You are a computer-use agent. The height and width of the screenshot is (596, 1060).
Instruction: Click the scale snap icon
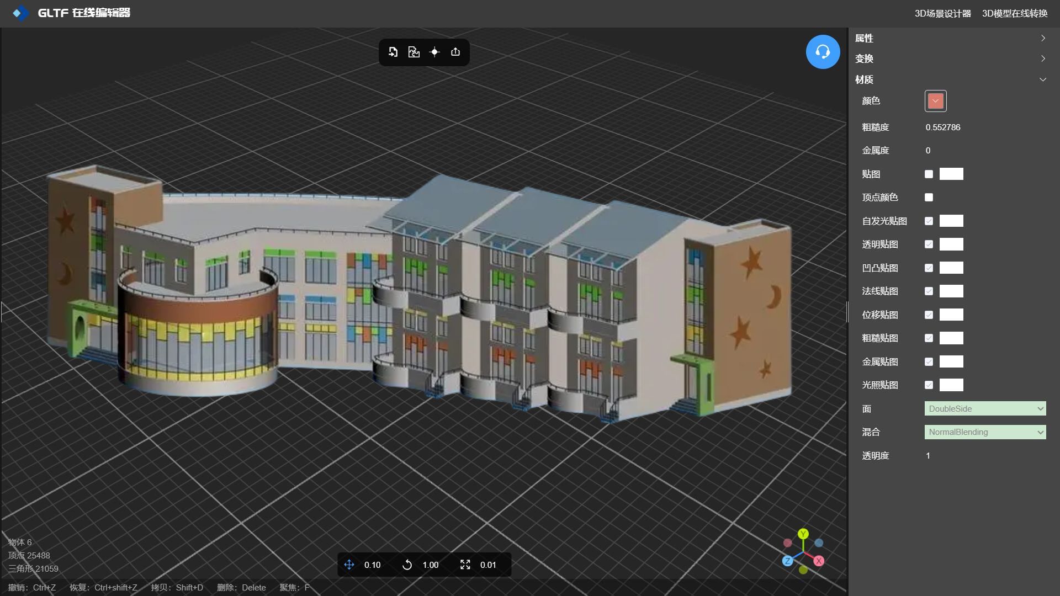465,565
